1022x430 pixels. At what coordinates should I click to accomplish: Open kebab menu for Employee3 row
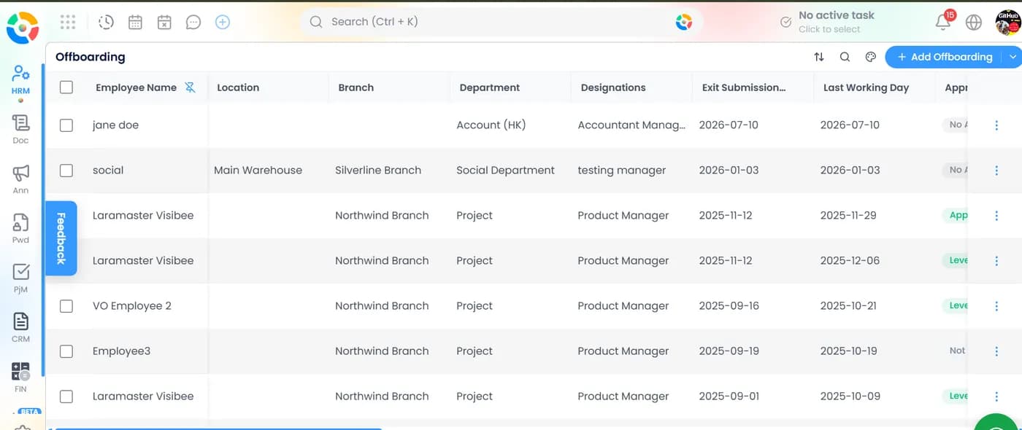(x=996, y=351)
